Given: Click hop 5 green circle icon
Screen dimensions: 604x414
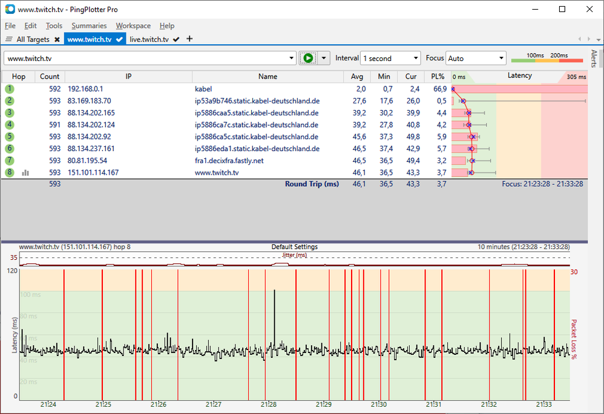Looking at the screenshot, I should click(10, 137).
